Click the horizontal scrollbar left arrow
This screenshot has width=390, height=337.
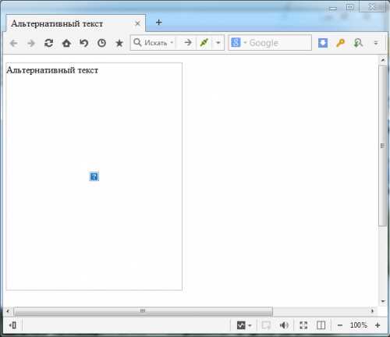[8, 311]
